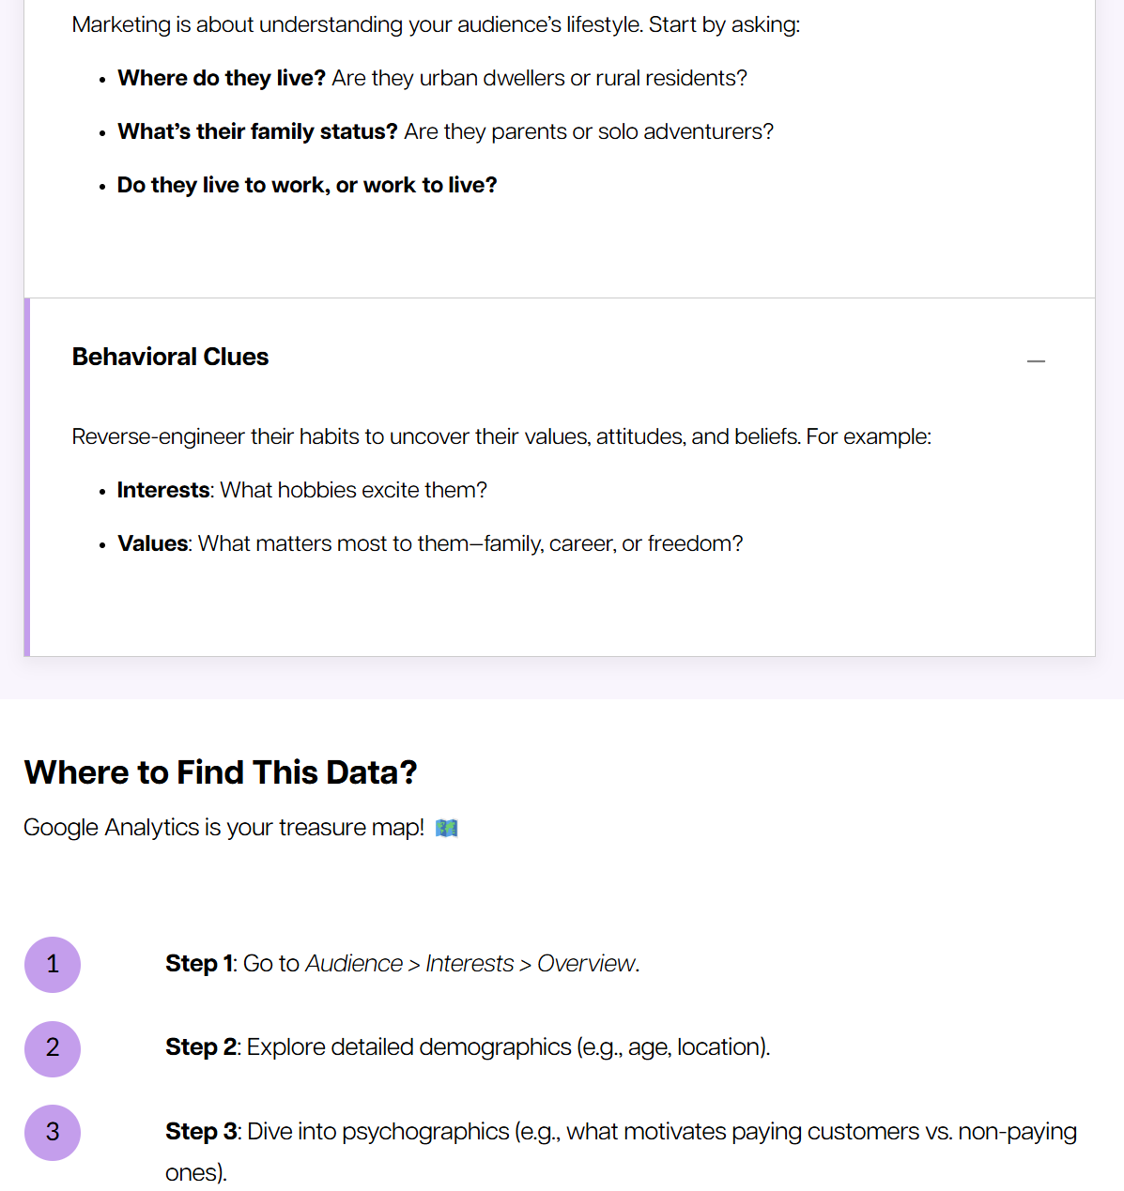1124x1191 pixels.
Task: Click the purple number 1 step circle
Action: pos(53,964)
